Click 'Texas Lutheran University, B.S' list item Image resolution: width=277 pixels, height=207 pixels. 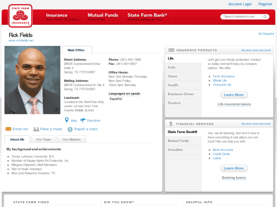[x=33, y=156]
